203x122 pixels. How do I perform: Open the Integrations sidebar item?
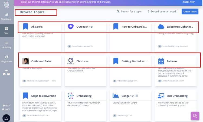tap(6, 59)
